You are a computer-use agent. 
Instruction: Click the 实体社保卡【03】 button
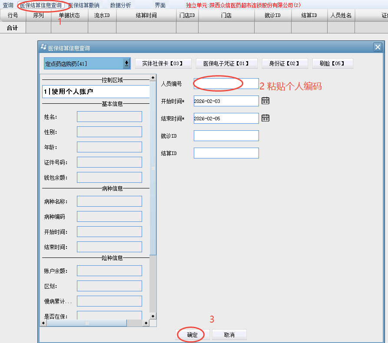tap(163, 63)
